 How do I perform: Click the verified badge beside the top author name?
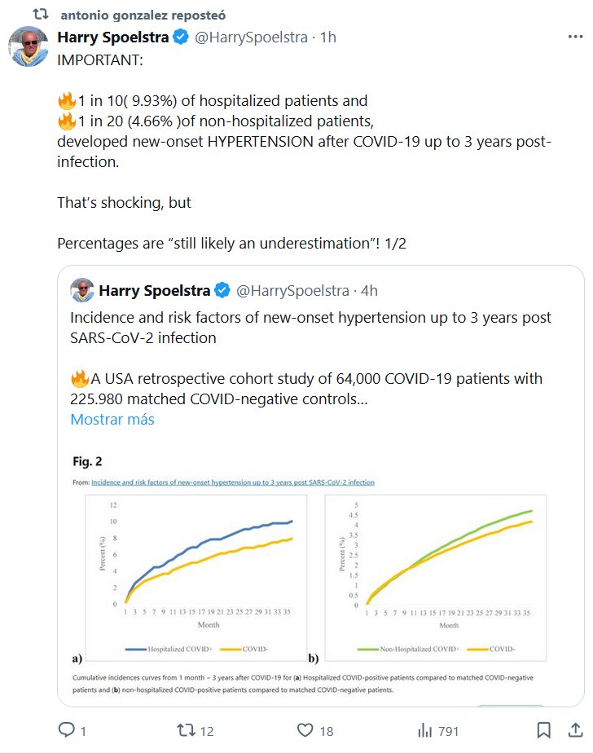182,37
